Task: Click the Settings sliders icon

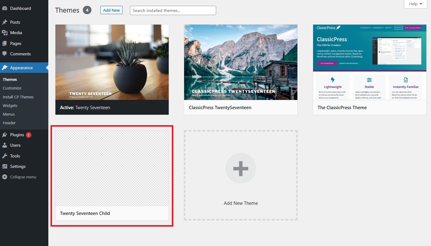Action: 5,166
